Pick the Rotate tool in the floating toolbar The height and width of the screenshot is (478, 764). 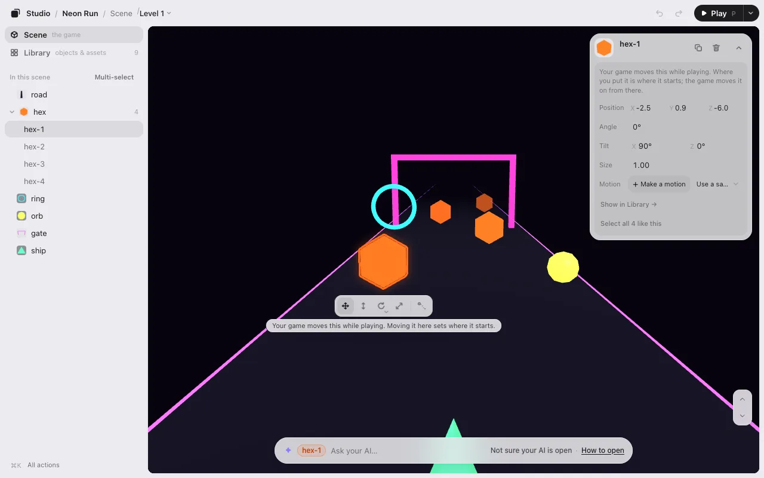click(381, 306)
